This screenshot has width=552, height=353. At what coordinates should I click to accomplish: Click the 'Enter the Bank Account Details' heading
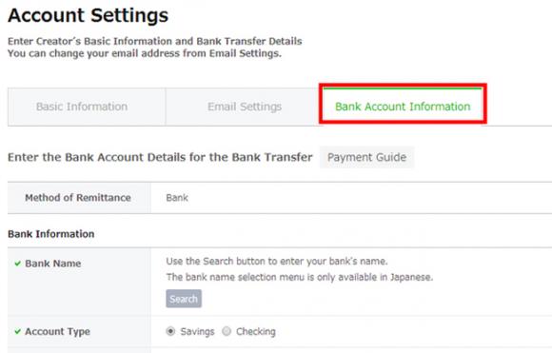(160, 157)
